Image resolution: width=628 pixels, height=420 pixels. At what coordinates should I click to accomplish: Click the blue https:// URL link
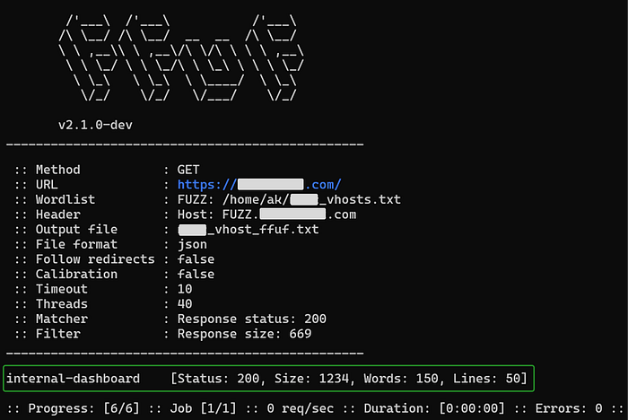point(259,185)
